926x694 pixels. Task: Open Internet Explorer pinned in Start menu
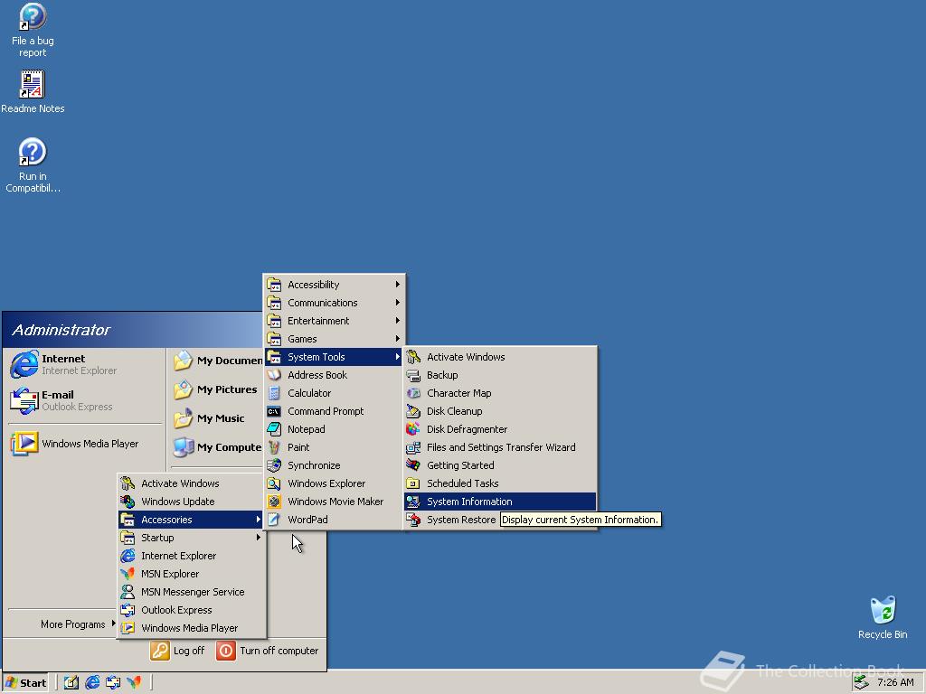click(x=84, y=364)
